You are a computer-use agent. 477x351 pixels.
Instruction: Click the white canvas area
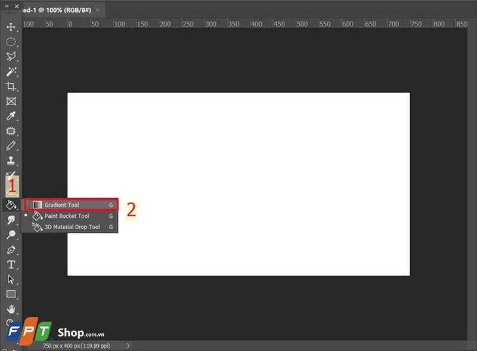pyautogui.click(x=238, y=184)
